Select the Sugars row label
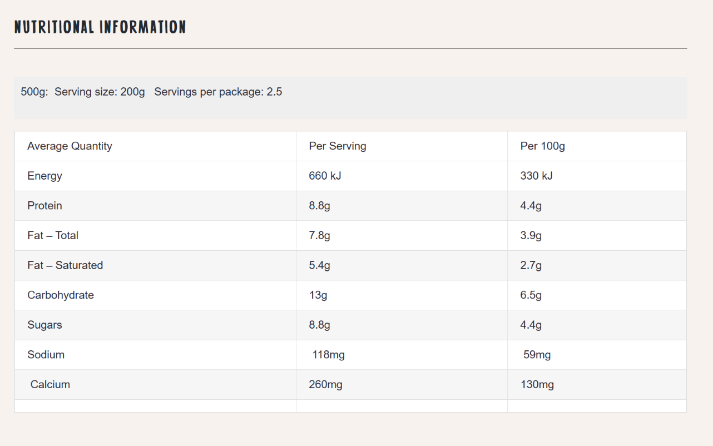This screenshot has height=446, width=713. [44, 325]
